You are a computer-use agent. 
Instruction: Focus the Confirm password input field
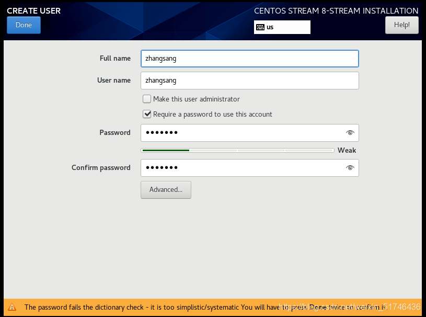point(250,168)
